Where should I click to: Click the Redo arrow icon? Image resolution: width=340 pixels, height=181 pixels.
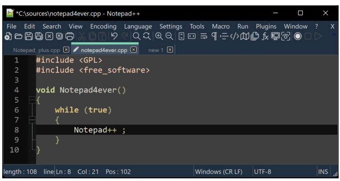pyautogui.click(x=125, y=36)
